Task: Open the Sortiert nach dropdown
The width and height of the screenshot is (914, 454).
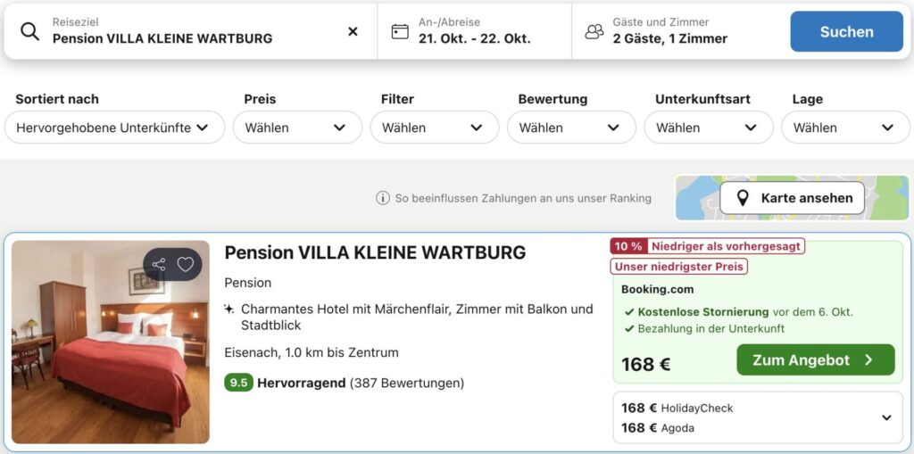Action: point(113,128)
